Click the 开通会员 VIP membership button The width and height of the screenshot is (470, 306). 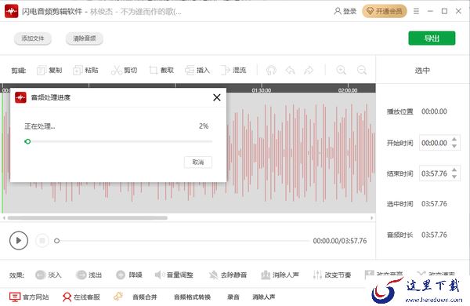385,12
